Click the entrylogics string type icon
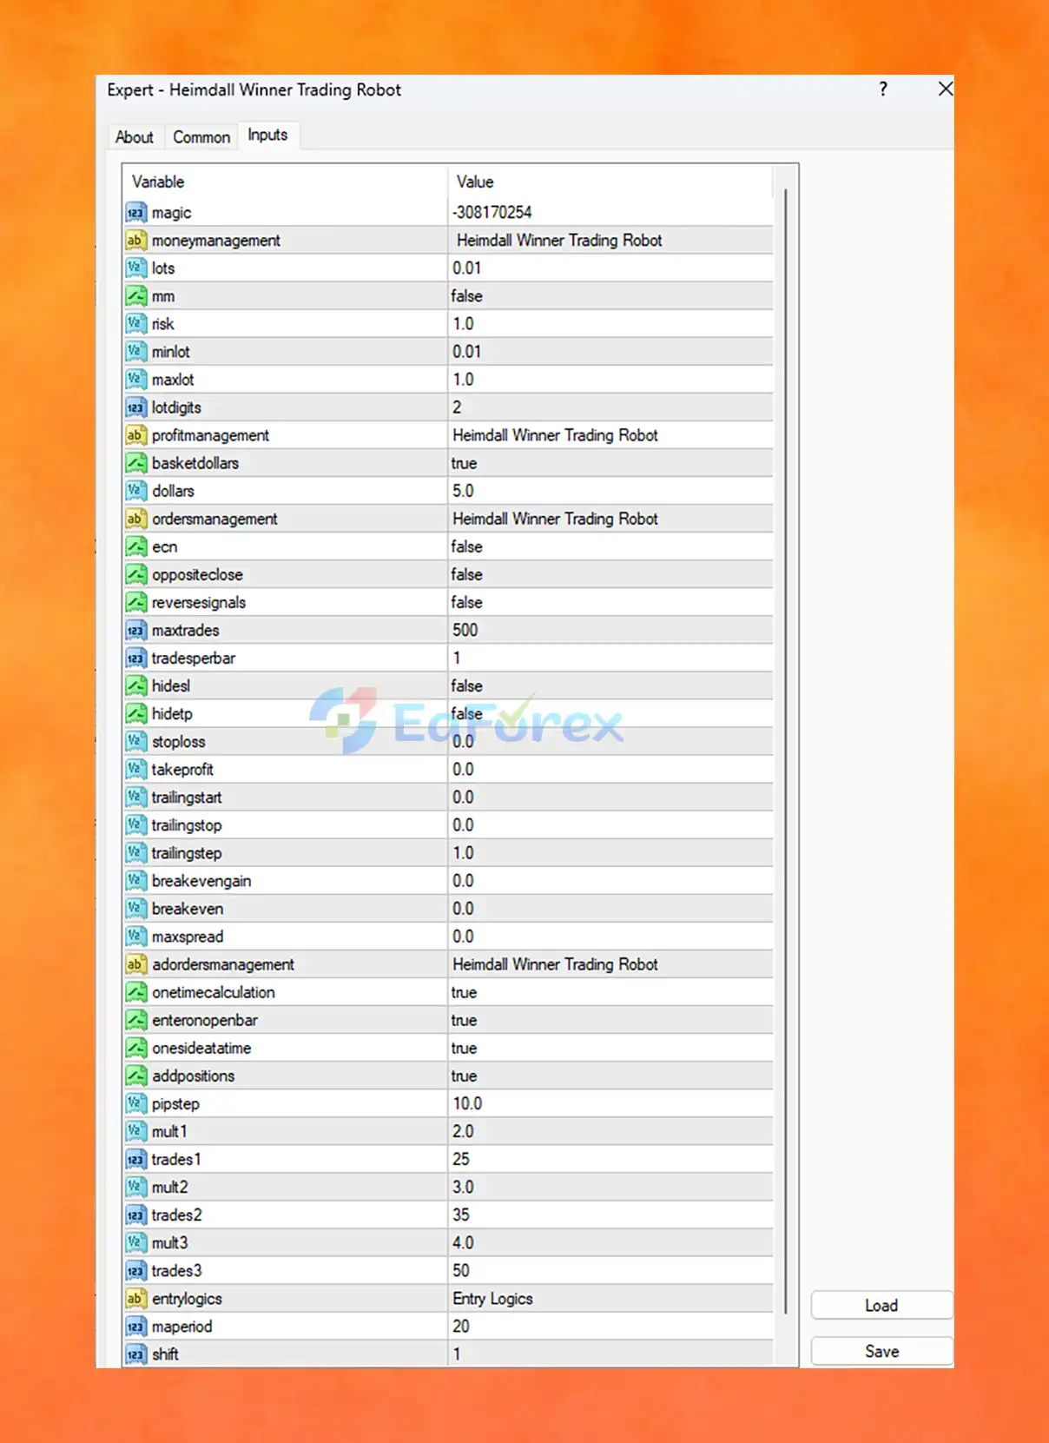 click(135, 1299)
